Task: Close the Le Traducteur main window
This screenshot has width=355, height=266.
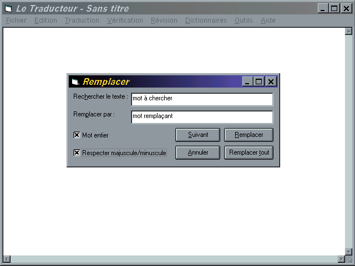Action: pos(346,9)
